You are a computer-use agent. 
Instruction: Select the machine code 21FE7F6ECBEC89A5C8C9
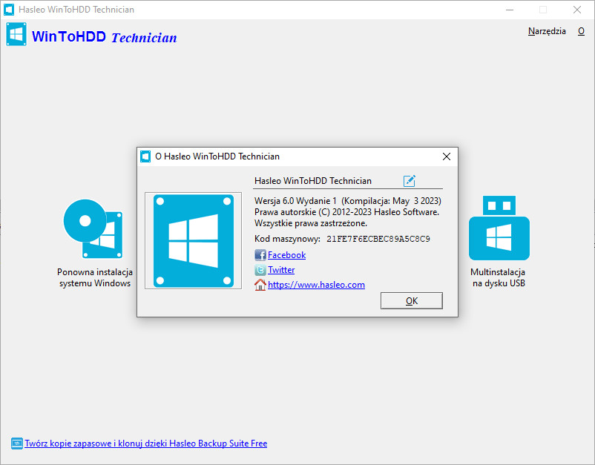pos(378,239)
